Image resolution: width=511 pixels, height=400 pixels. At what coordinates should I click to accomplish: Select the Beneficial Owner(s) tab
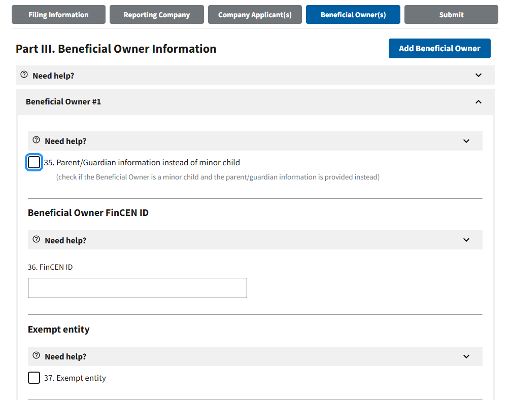tap(353, 15)
